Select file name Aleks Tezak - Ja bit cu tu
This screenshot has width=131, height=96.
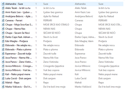pyautogui.click(x=18, y=8)
